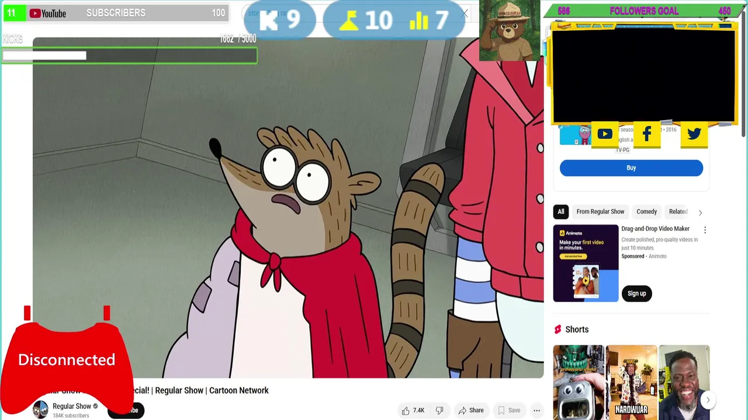Click the Smokey Bear avatar image
Viewport: 748px width, 420px height.
pyautogui.click(x=509, y=30)
